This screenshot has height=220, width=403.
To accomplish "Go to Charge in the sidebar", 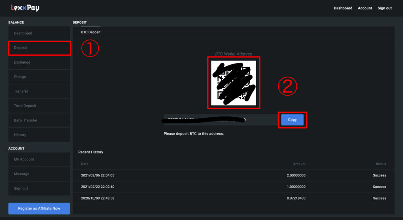I will point(39,77).
